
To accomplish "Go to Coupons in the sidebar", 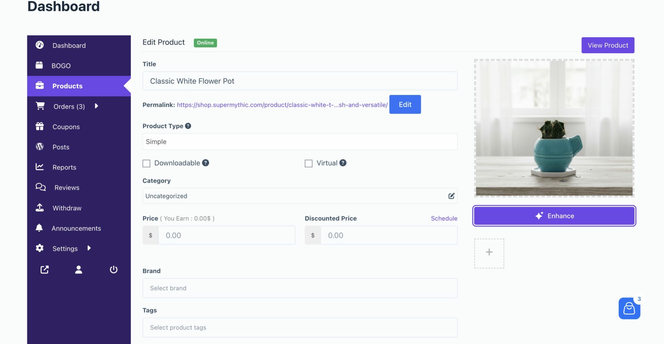I will [x=66, y=127].
